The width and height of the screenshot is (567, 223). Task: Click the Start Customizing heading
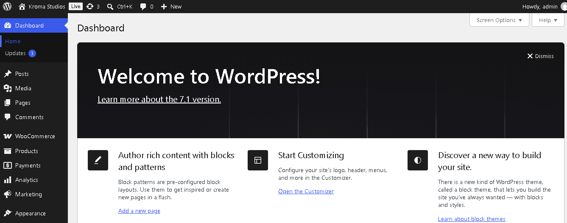(x=311, y=155)
